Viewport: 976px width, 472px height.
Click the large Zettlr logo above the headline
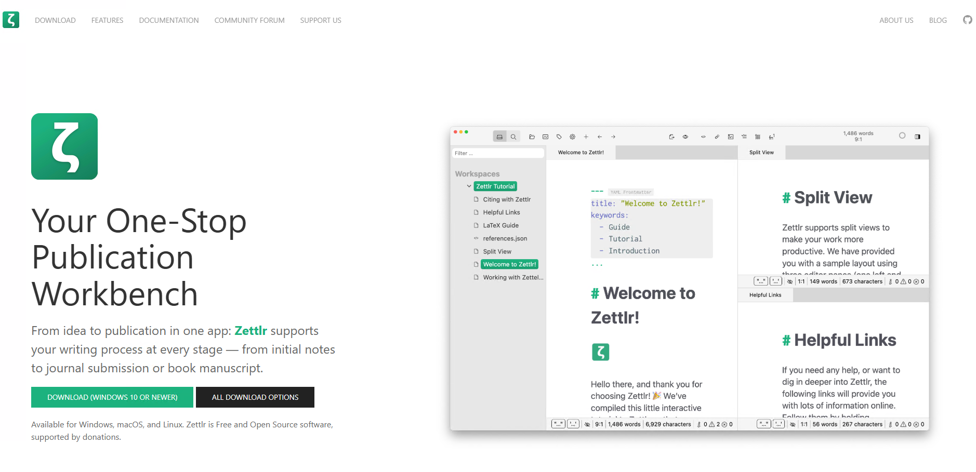point(64,146)
